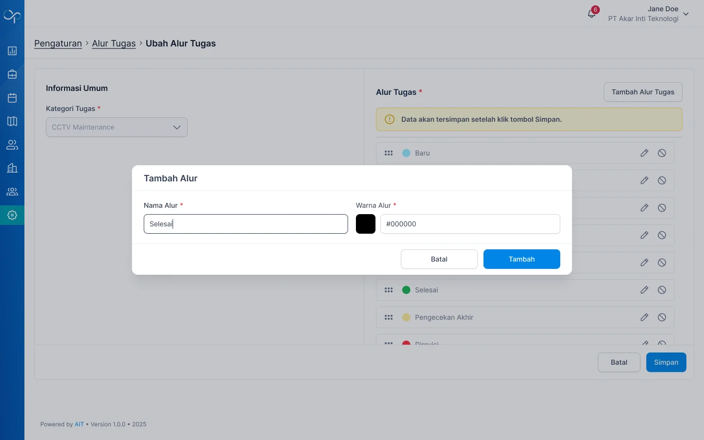Open the dashboard chart sidebar icon
704x440 pixels.
click(12, 51)
